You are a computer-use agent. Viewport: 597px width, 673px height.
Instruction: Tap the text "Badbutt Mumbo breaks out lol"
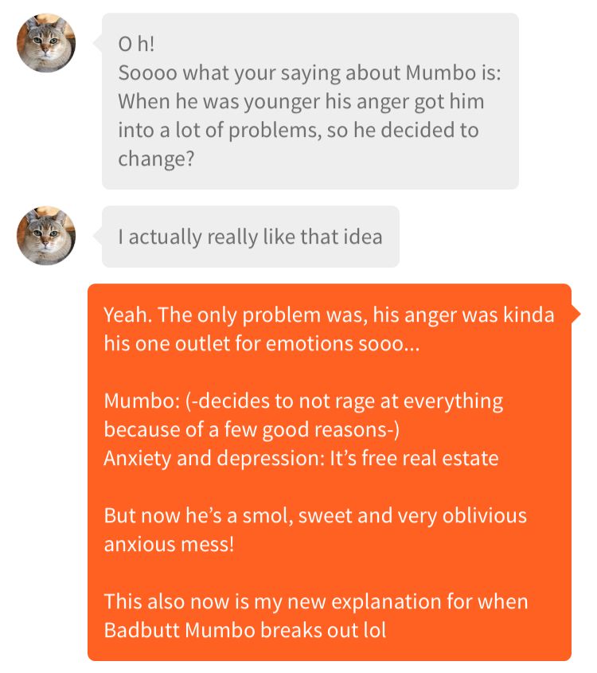click(x=245, y=630)
